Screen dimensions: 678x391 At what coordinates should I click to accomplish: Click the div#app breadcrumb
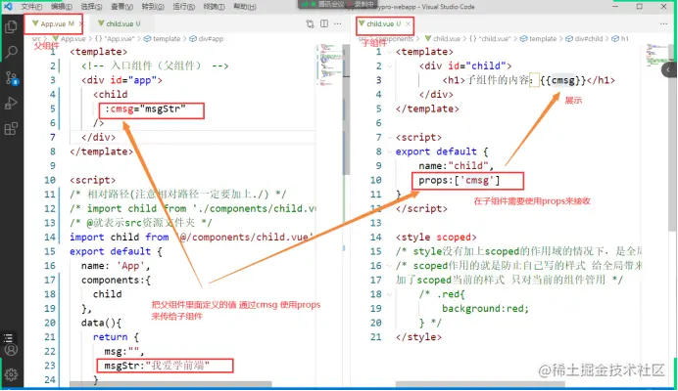tap(207, 39)
